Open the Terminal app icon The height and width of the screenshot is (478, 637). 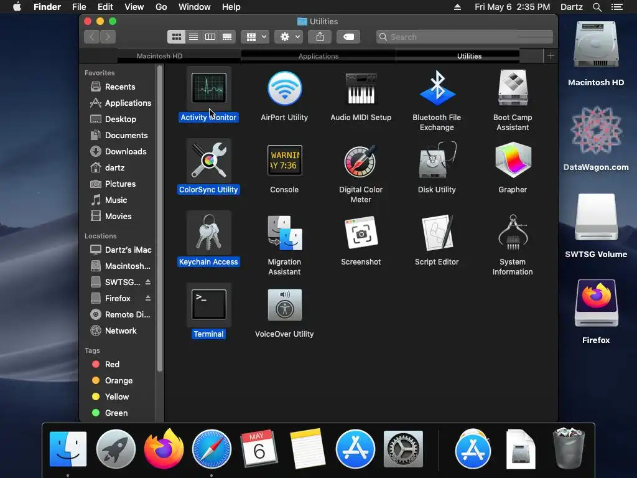click(x=209, y=304)
